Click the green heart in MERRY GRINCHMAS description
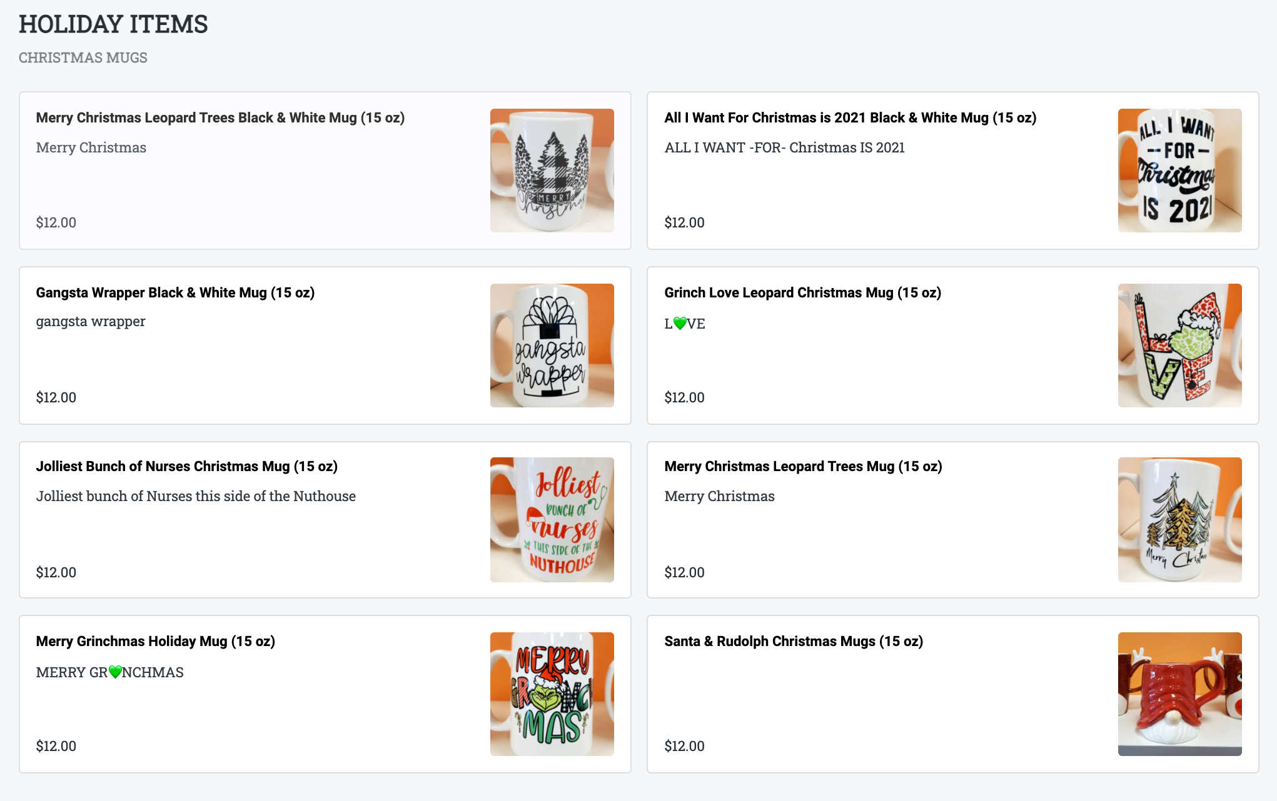 (x=115, y=672)
